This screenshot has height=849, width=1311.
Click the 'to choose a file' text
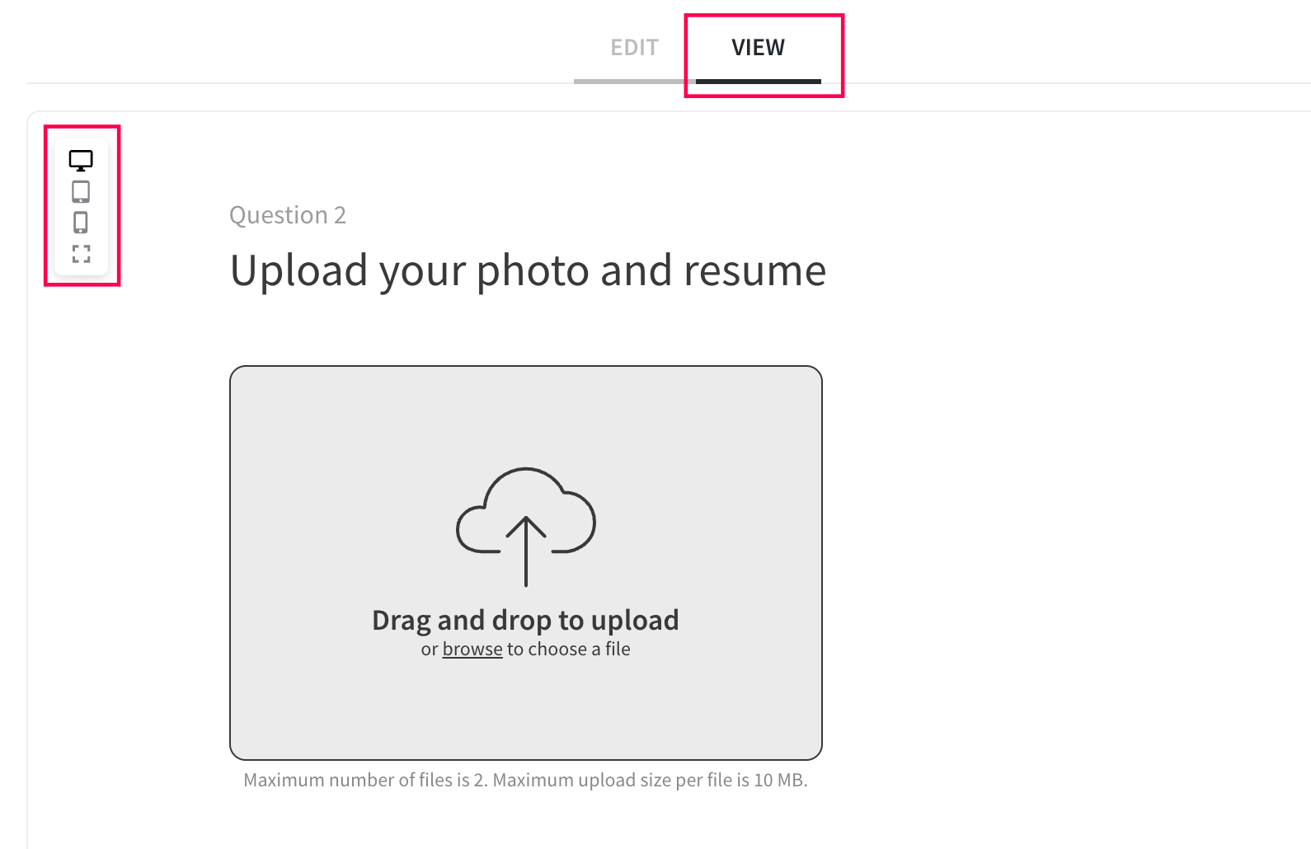(569, 650)
